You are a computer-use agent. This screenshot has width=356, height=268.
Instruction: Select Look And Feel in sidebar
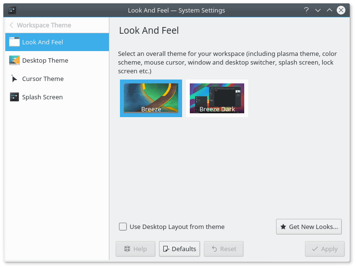57,42
